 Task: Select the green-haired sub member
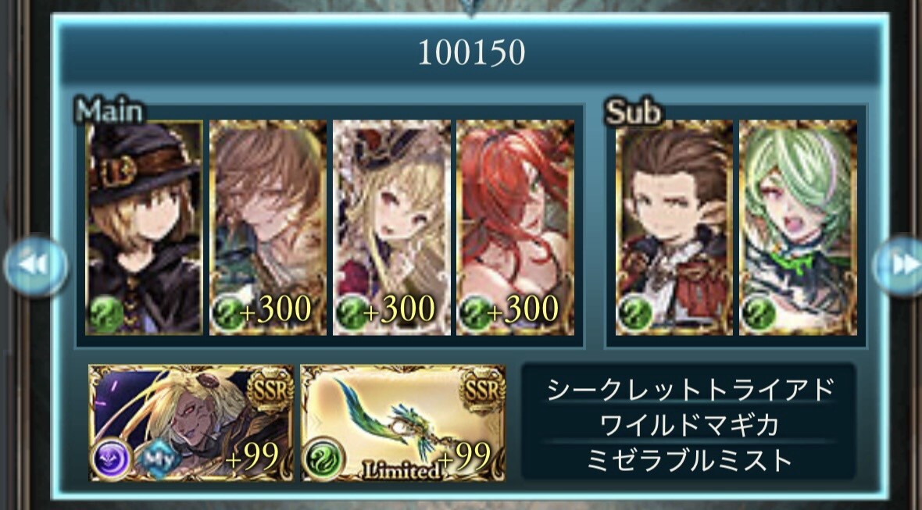tap(798, 228)
